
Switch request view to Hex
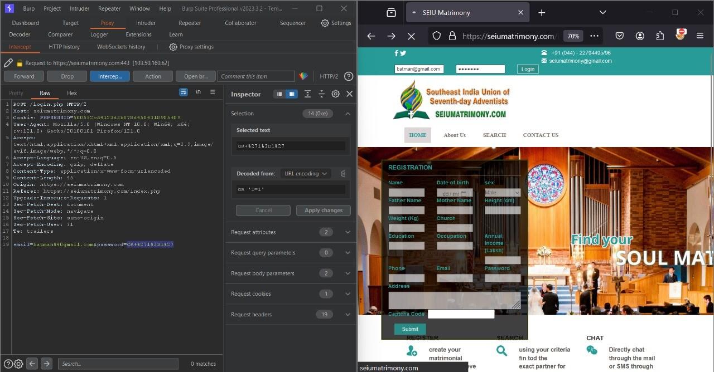click(72, 93)
